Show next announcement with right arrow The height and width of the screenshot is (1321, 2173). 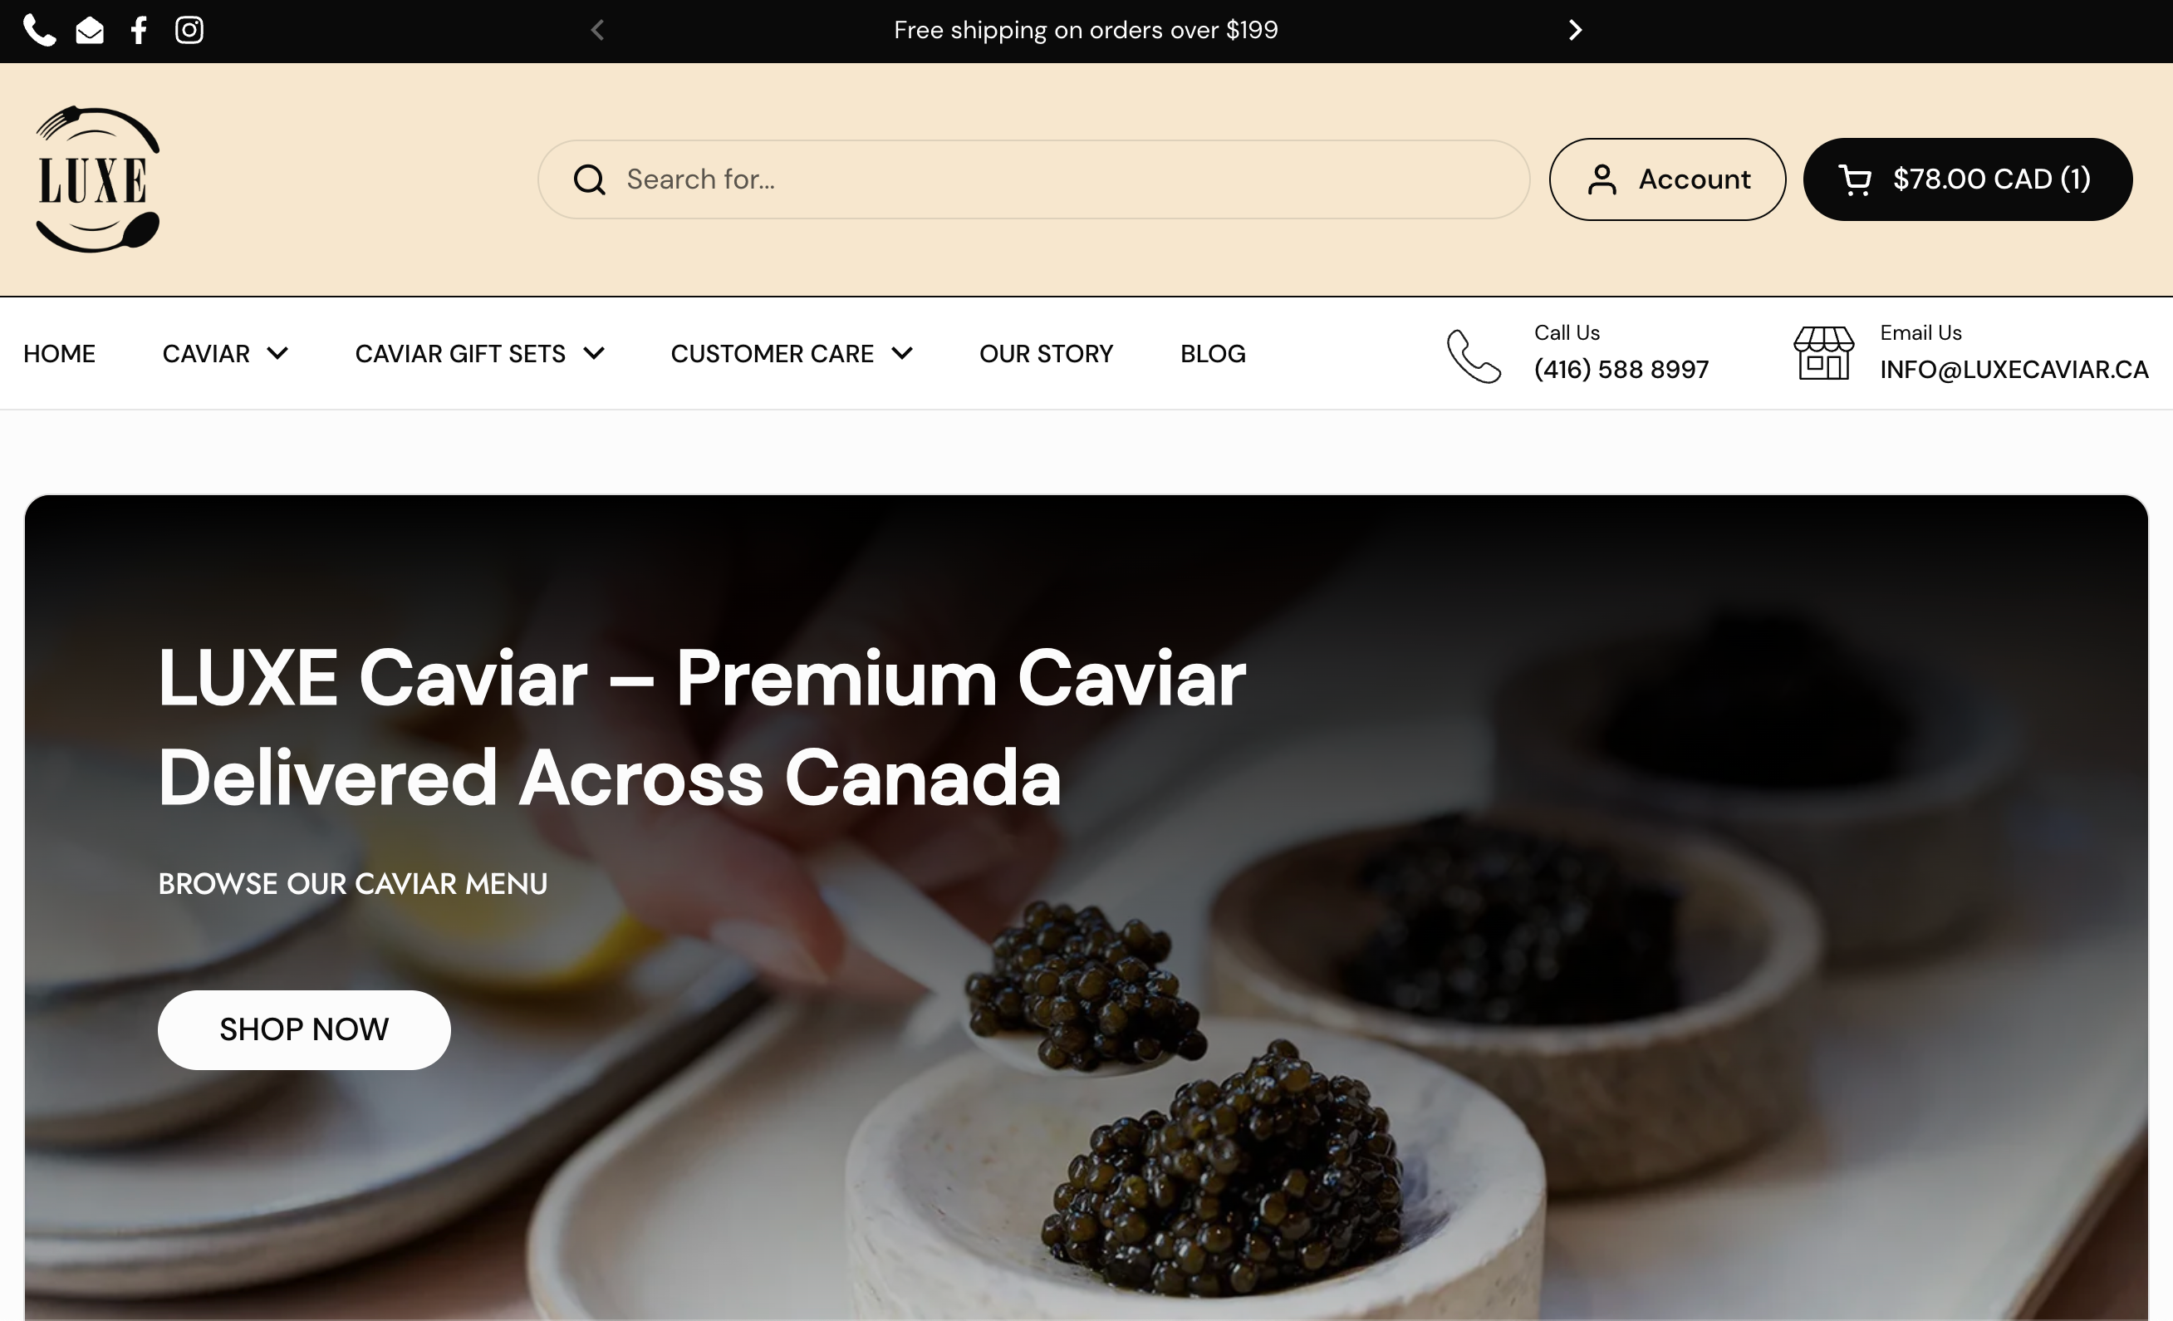coord(1575,30)
